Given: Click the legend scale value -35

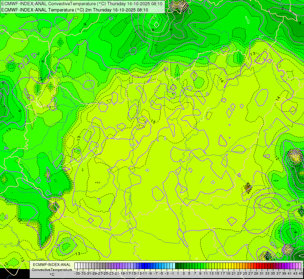Looking at the screenshot, I should coord(77,274).
